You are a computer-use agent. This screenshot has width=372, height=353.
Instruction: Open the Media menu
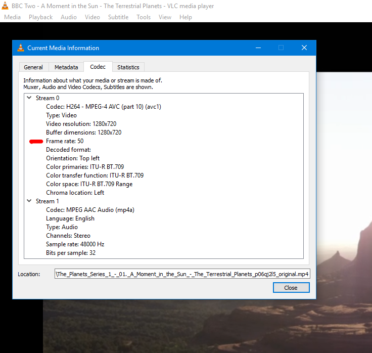click(x=12, y=17)
